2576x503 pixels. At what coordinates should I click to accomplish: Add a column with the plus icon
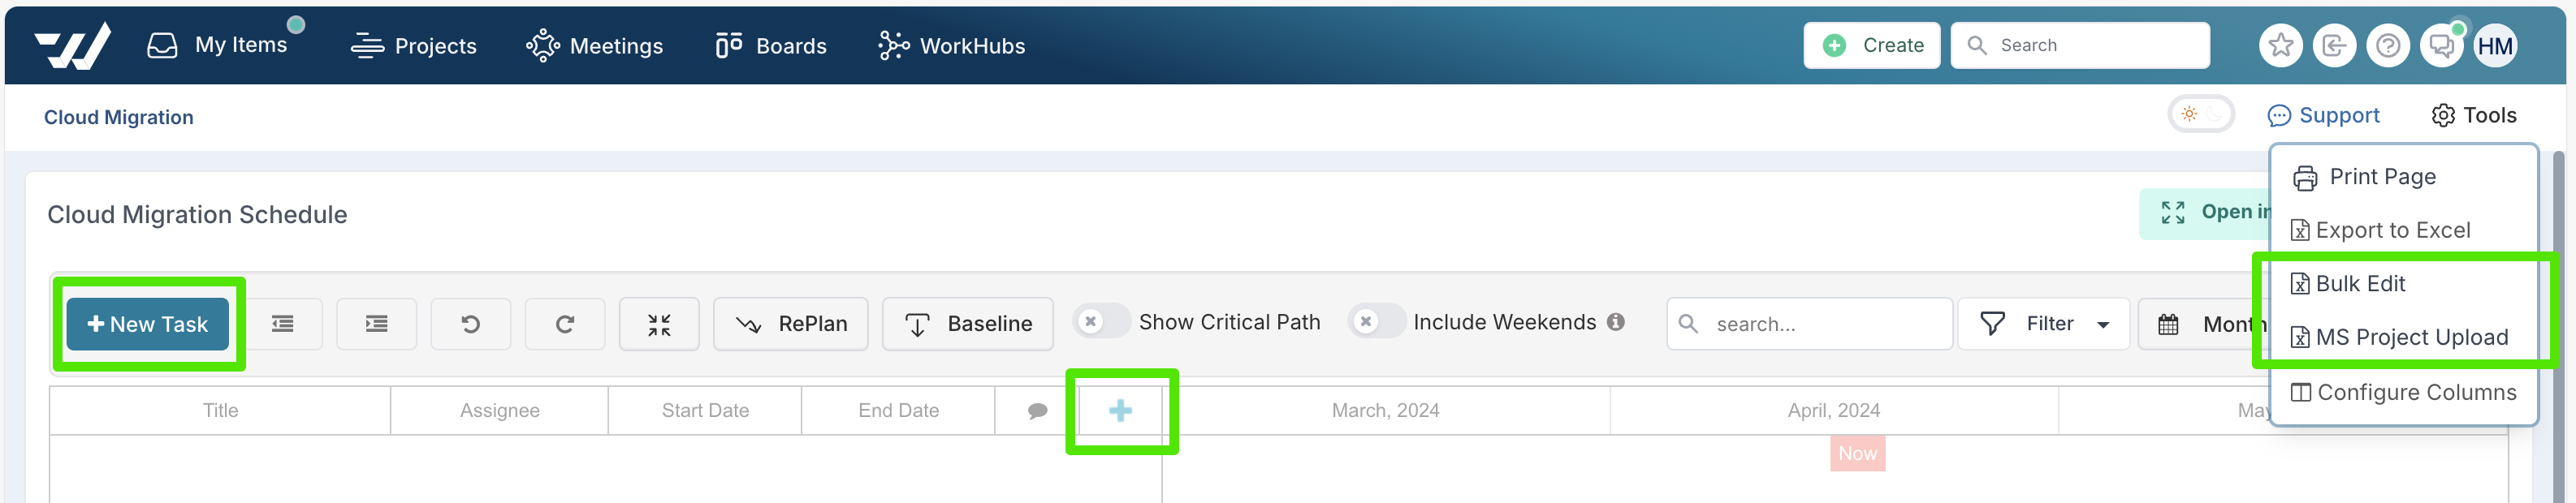1121,411
